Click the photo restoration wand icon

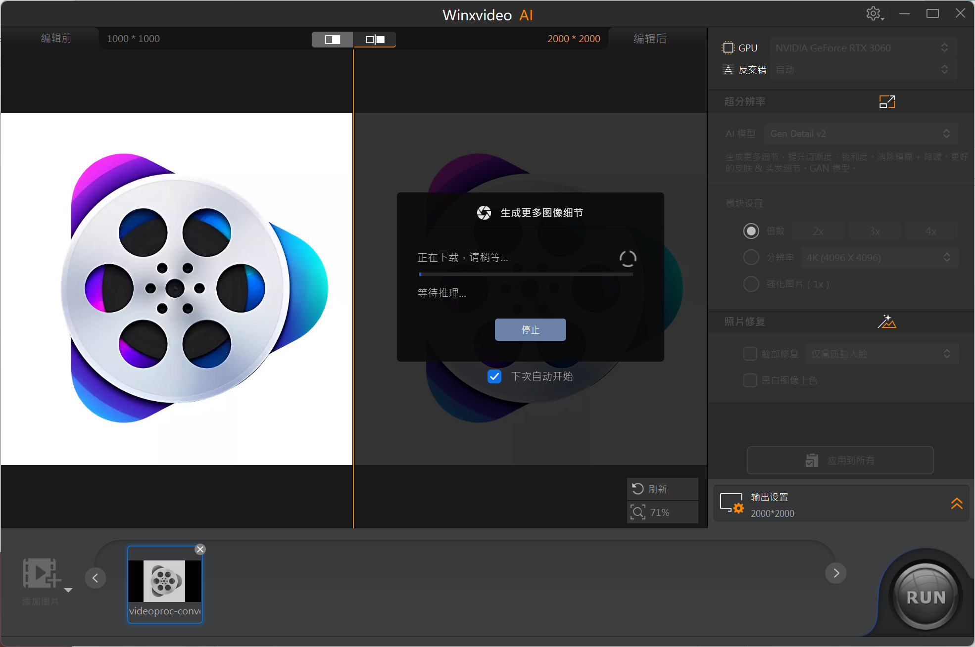tap(886, 322)
